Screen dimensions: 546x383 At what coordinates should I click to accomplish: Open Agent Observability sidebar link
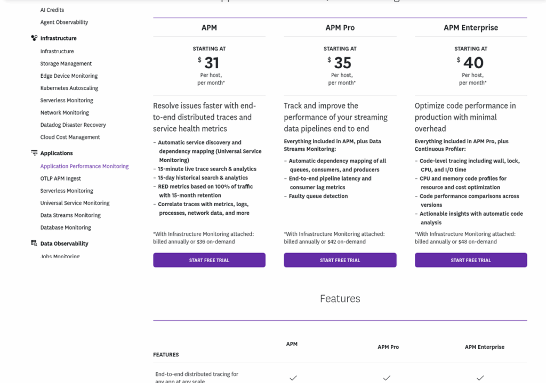64,22
